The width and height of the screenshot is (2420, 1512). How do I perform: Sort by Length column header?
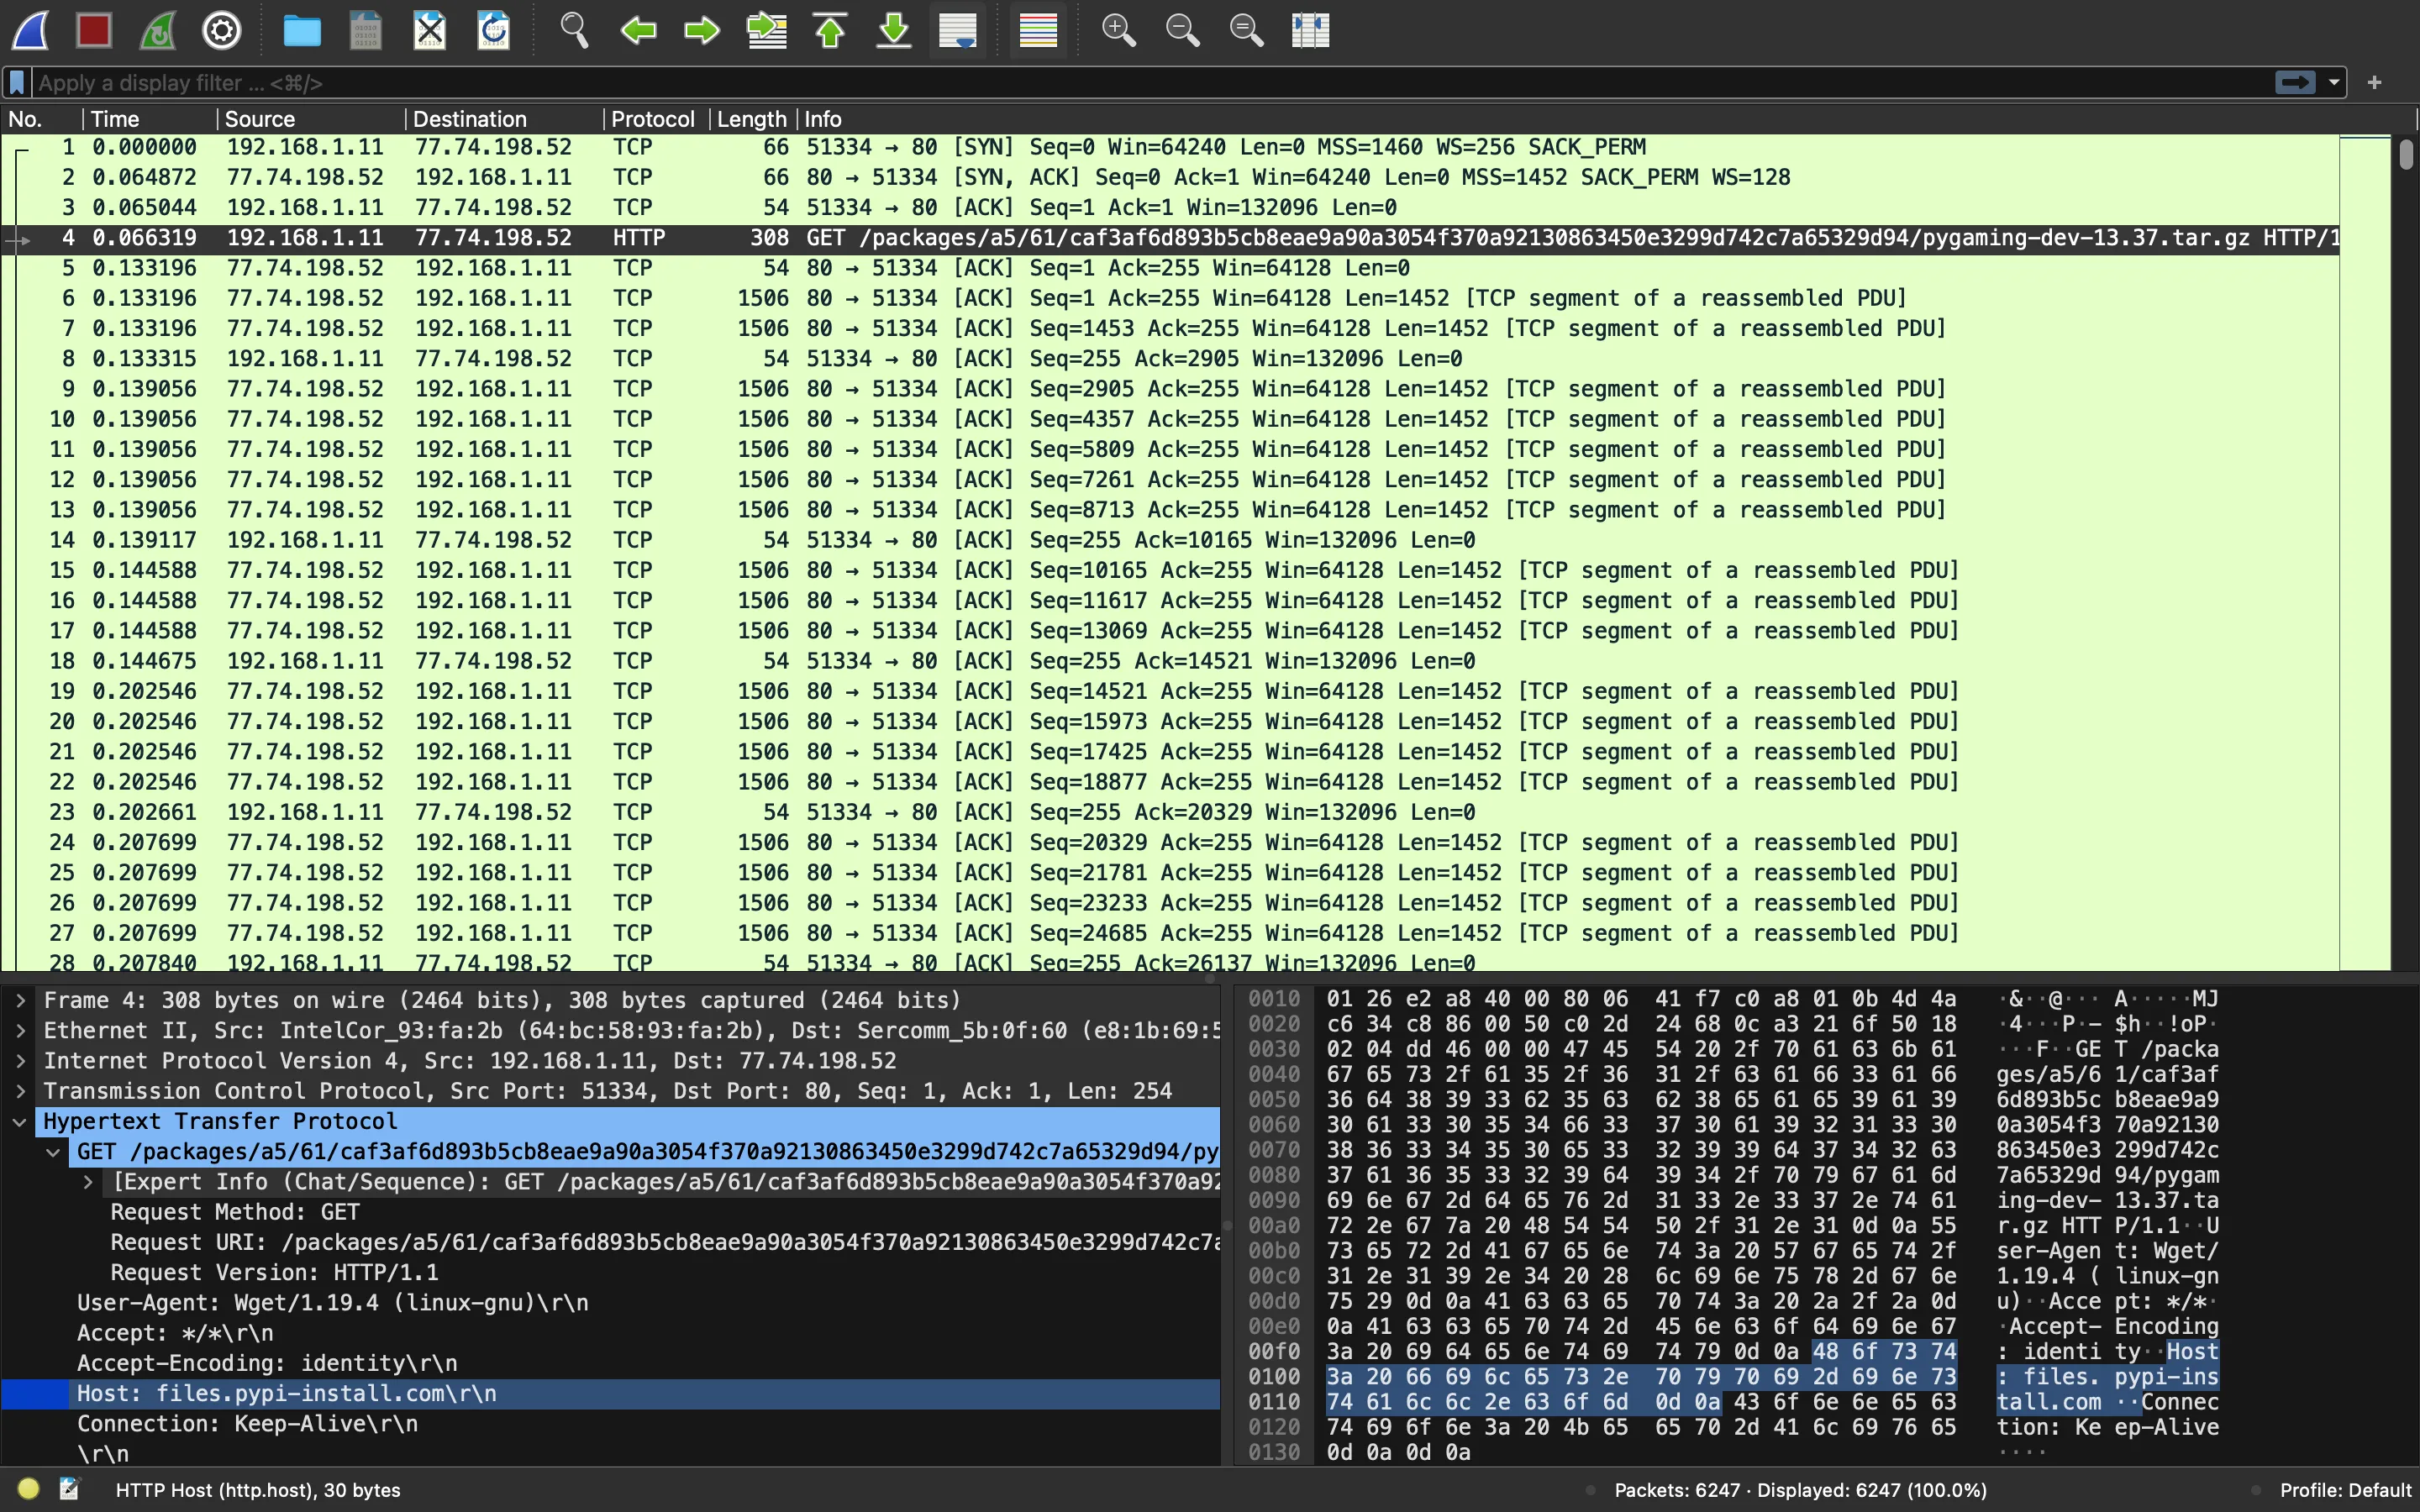point(753,119)
